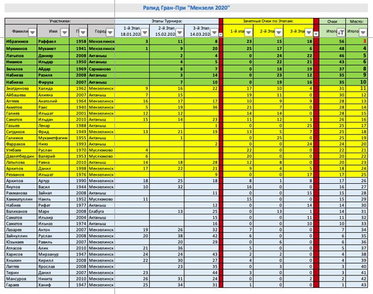
Task: Open the Место Итого filter dropdown
Action: click(x=363, y=32)
